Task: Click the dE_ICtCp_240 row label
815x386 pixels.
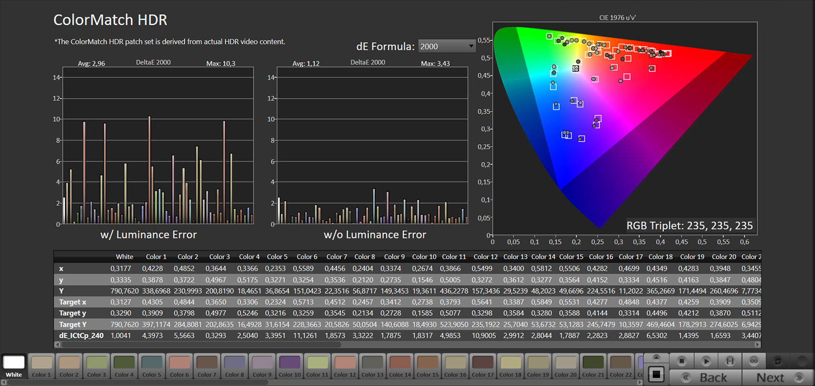Action: point(81,336)
